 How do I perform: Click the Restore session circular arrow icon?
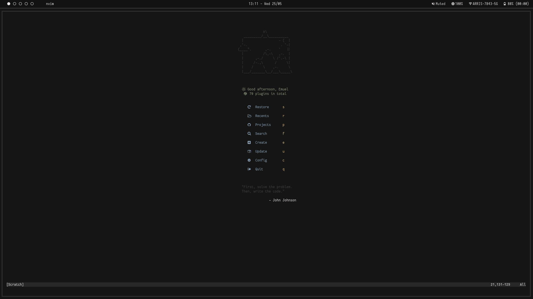[x=249, y=107]
